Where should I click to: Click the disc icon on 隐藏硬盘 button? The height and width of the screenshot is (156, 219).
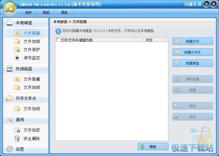177,63
